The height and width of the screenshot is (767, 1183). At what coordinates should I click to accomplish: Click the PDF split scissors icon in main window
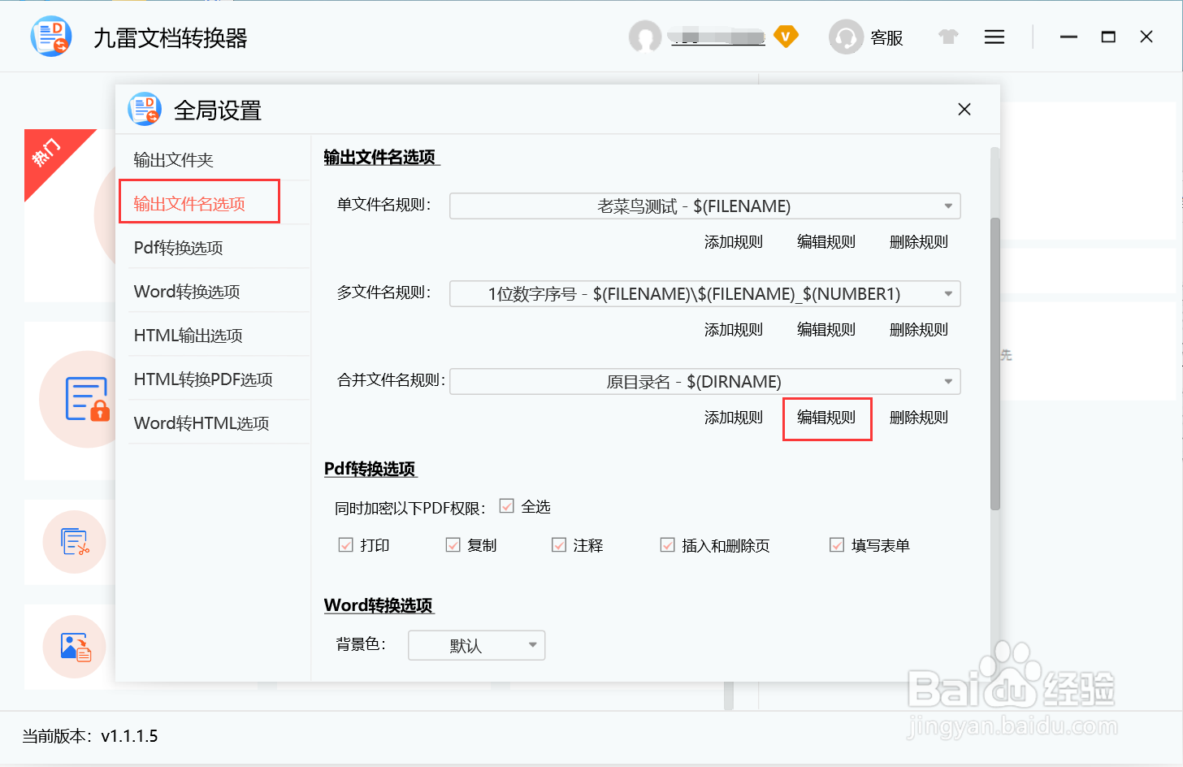pyautogui.click(x=76, y=542)
